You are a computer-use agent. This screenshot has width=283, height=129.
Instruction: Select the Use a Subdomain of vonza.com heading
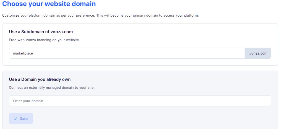click(x=41, y=32)
